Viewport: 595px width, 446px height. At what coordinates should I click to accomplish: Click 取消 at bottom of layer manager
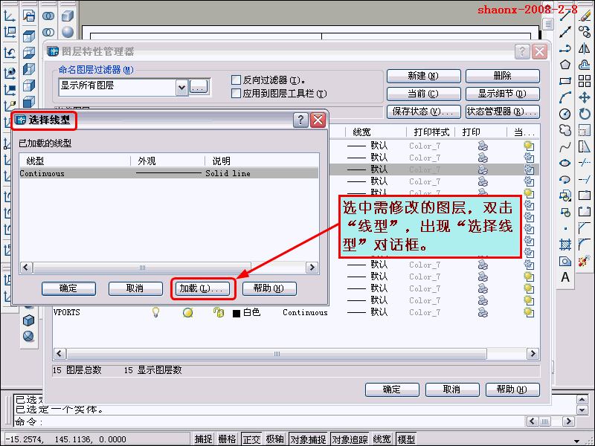(452, 390)
